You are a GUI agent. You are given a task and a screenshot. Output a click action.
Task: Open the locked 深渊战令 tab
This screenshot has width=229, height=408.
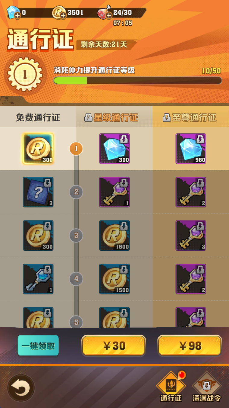point(207,387)
